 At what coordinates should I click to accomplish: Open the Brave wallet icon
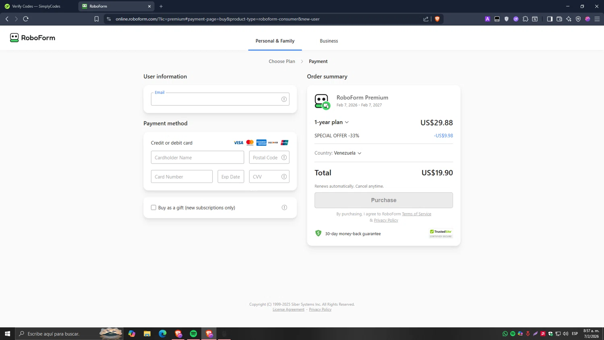559,19
